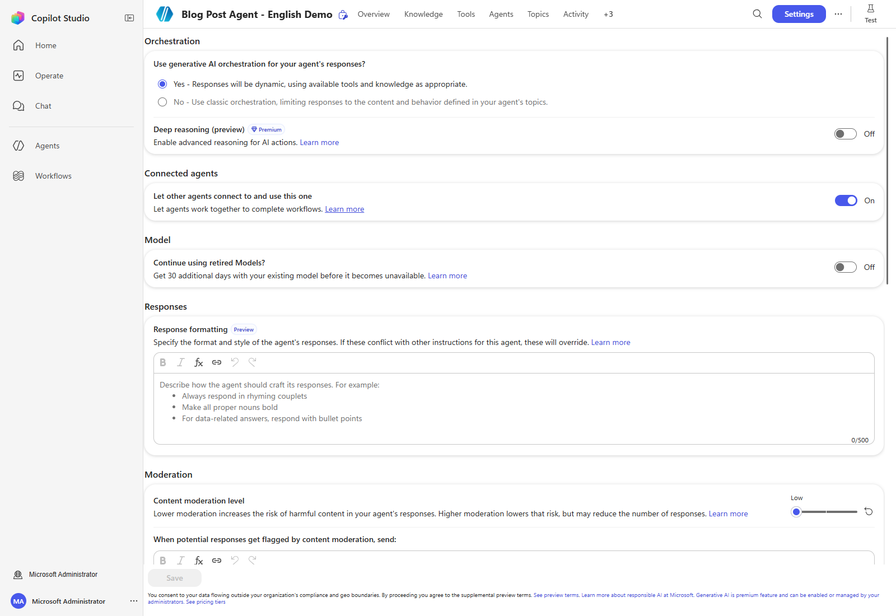Switch to the Knowledge tab
Screen dimensions: 896x616
pyautogui.click(x=423, y=14)
